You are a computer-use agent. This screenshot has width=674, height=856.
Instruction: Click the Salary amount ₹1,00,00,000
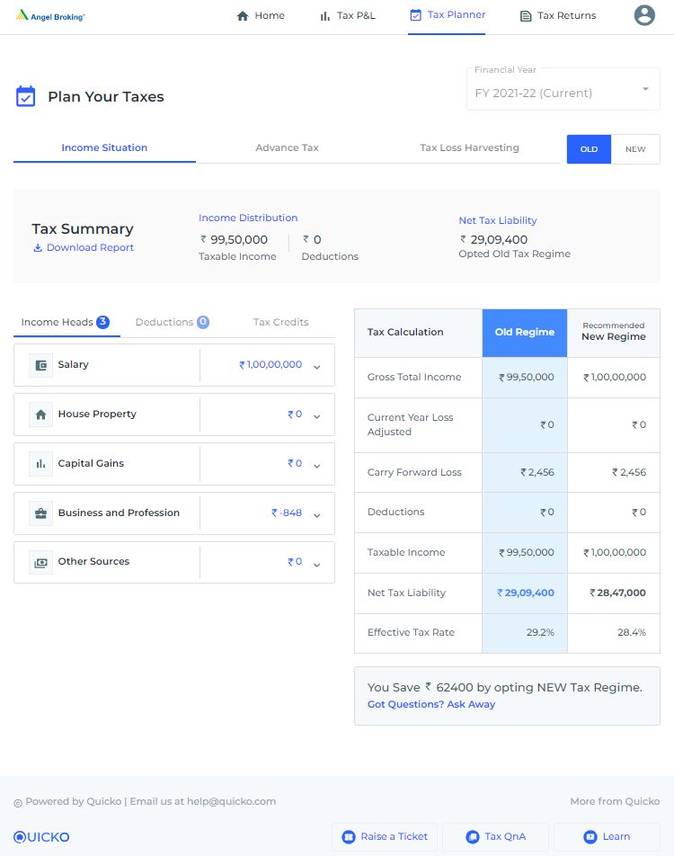[x=270, y=365]
